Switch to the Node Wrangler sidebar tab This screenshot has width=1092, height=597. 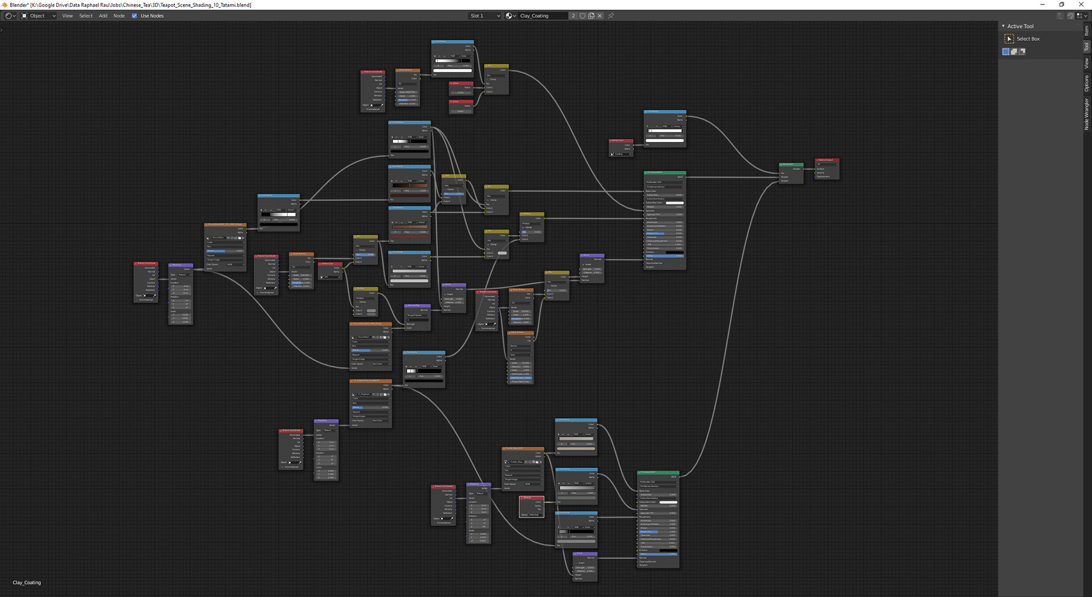point(1086,114)
